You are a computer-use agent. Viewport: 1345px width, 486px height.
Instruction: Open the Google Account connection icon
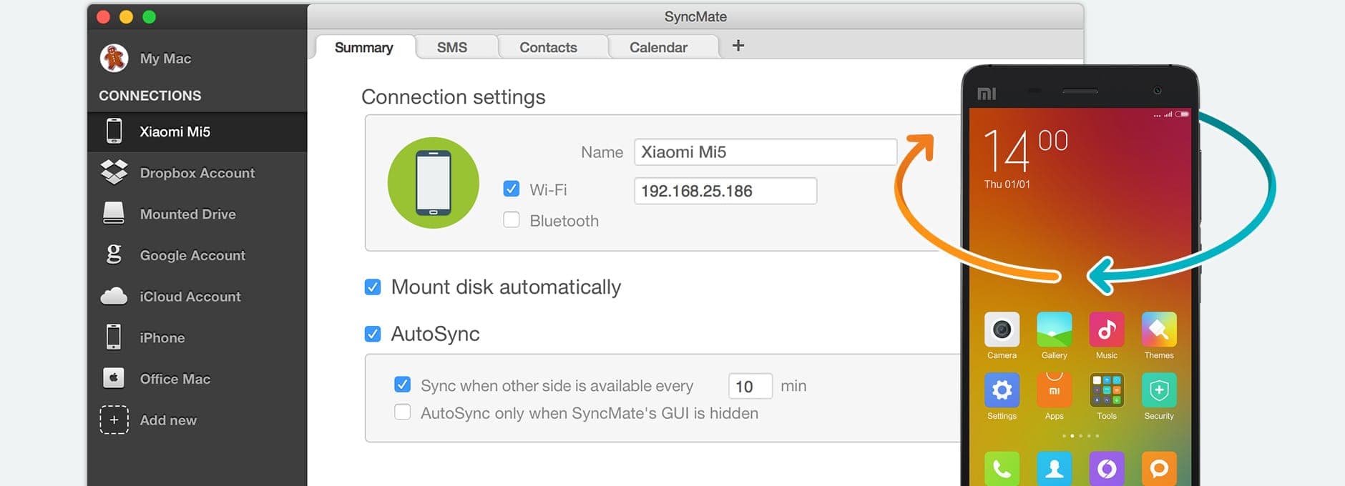click(114, 254)
